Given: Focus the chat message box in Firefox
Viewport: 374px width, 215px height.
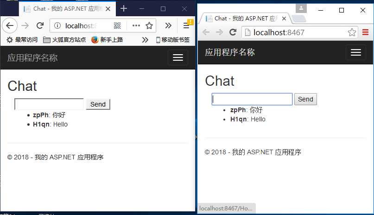Looking at the screenshot, I should pos(49,104).
